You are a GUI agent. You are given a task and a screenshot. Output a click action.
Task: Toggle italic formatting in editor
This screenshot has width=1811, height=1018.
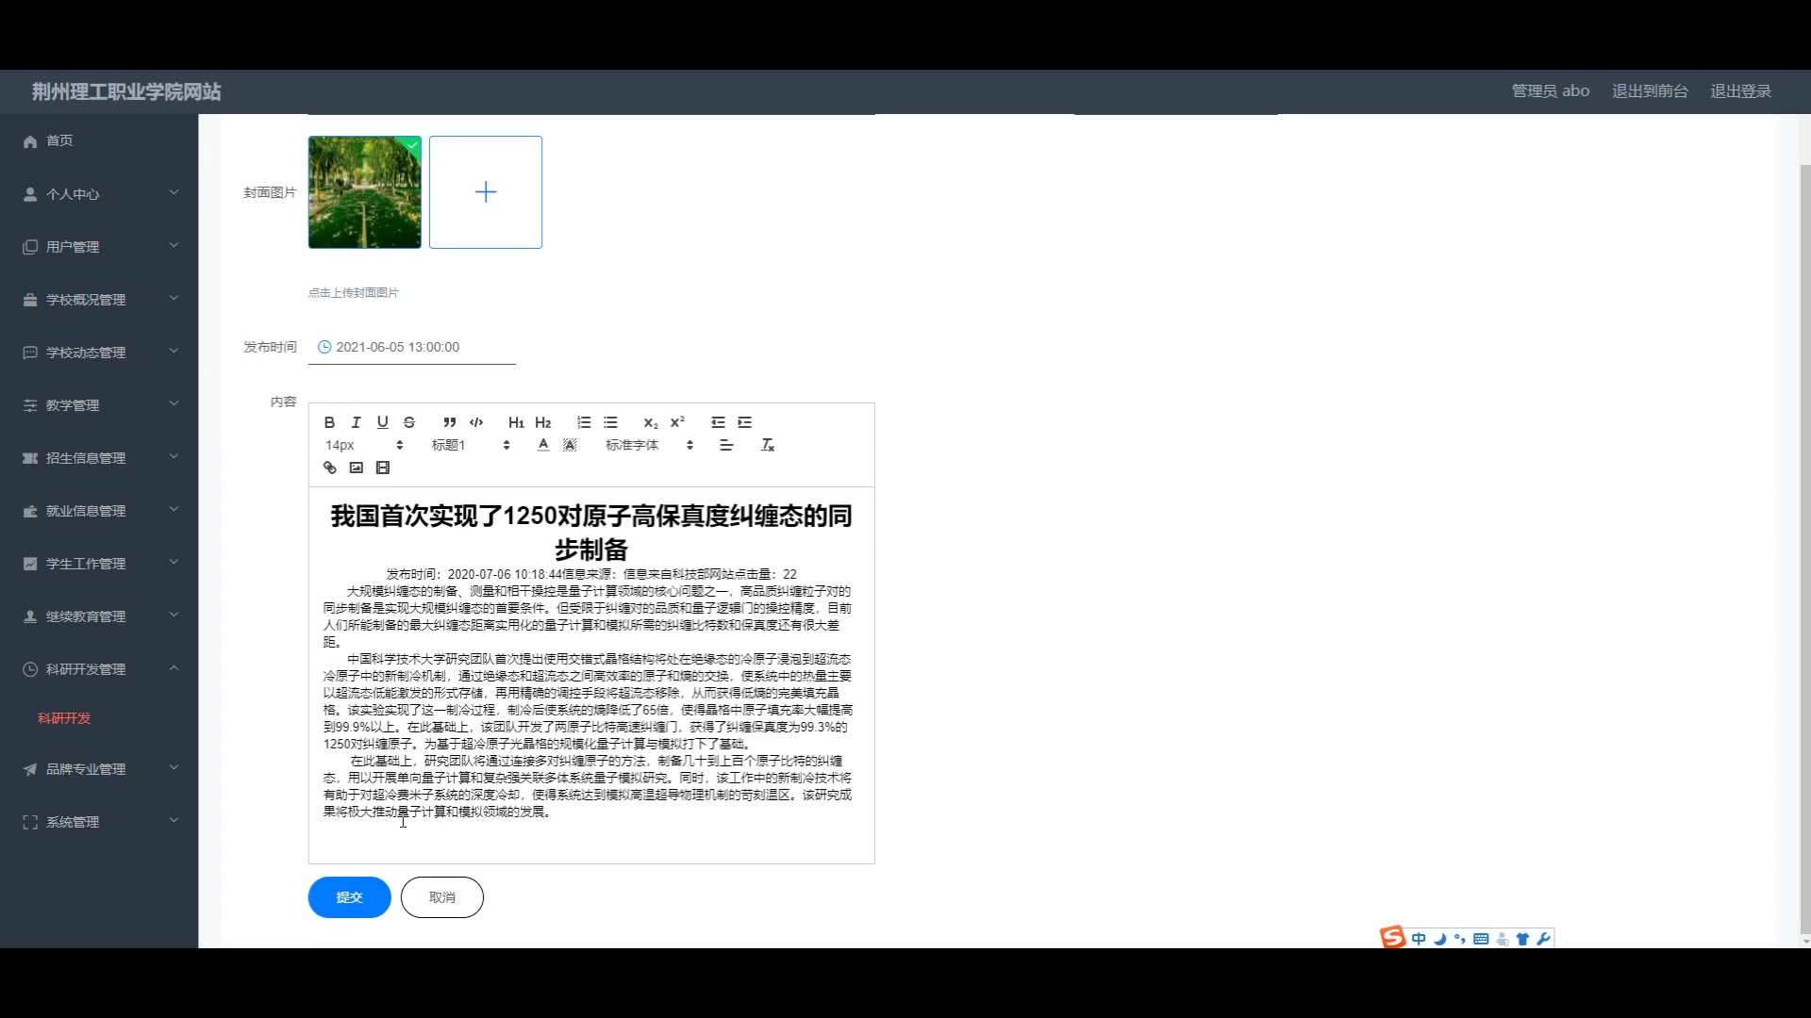coord(356,422)
